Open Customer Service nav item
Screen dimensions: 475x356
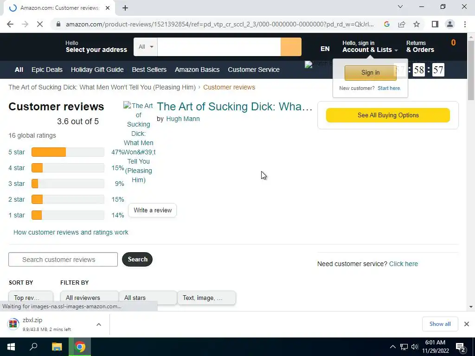click(254, 70)
